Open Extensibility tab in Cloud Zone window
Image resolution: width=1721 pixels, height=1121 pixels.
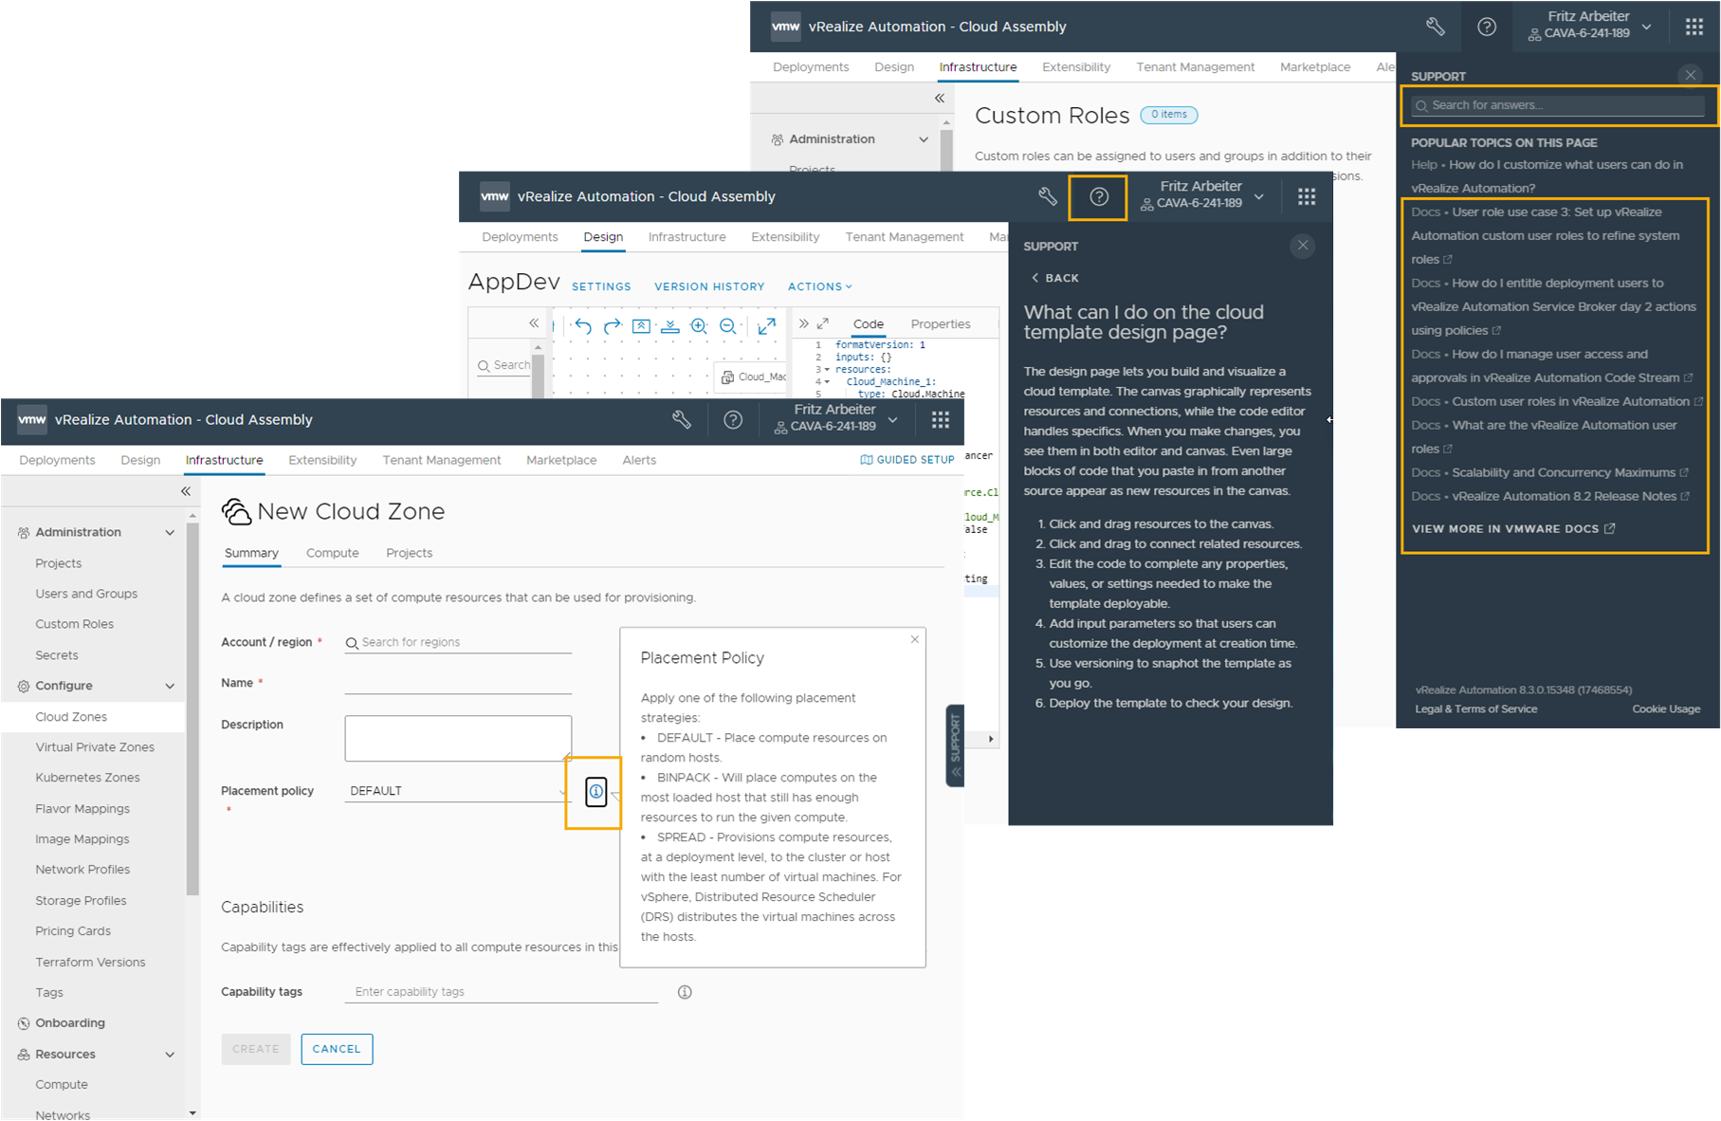click(322, 460)
